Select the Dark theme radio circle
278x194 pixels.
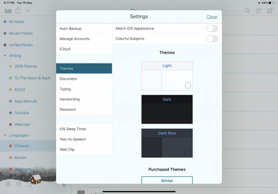click(x=188, y=119)
